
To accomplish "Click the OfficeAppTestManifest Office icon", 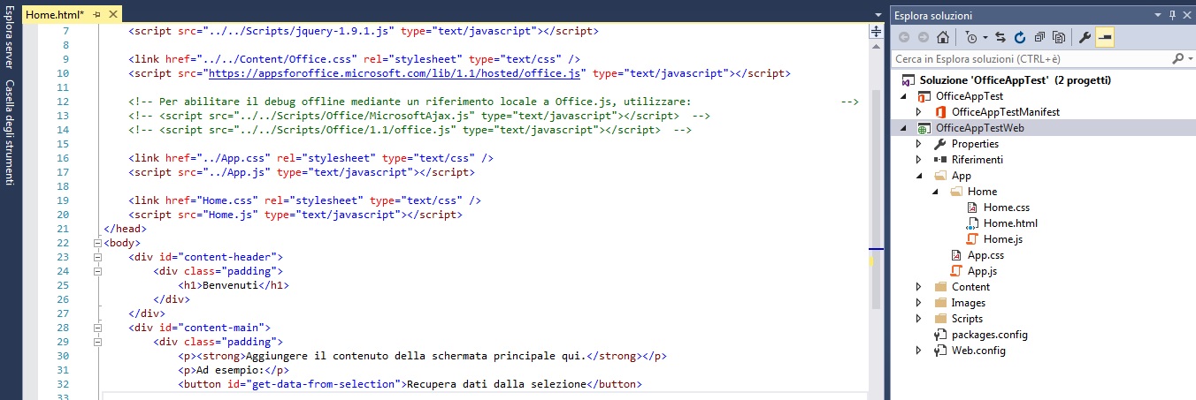I will pos(941,112).
